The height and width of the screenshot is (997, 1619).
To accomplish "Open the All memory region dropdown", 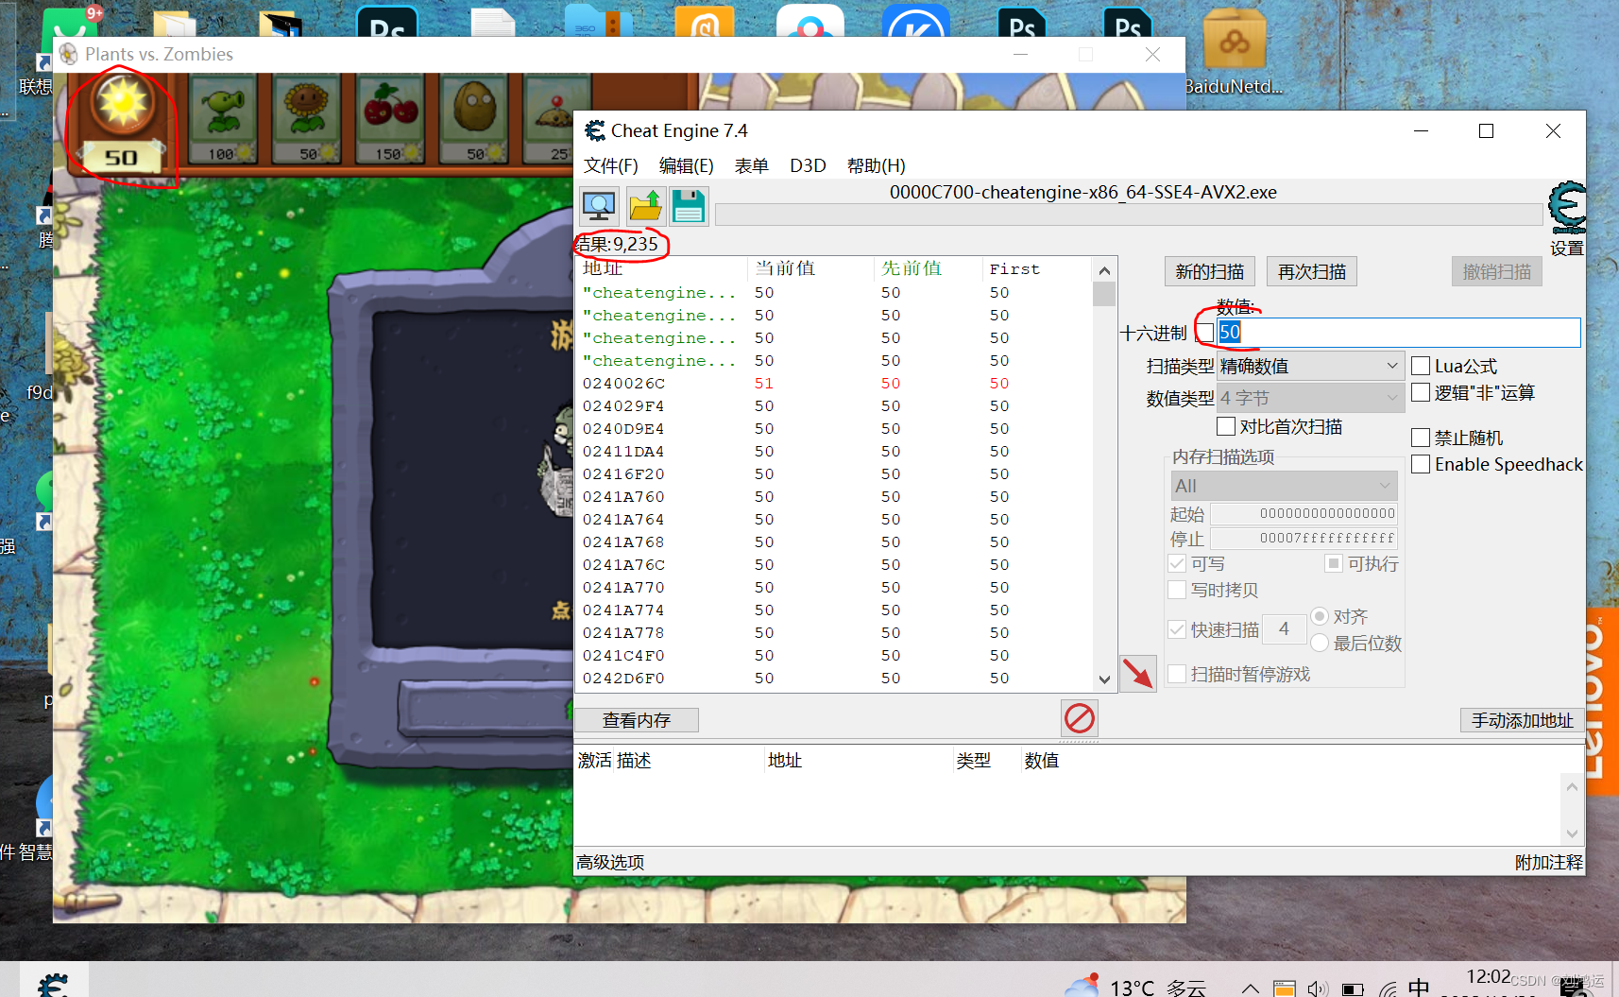I will pyautogui.click(x=1284, y=486).
